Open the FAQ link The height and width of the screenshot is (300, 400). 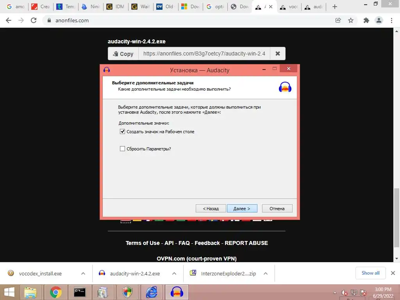coord(184,243)
